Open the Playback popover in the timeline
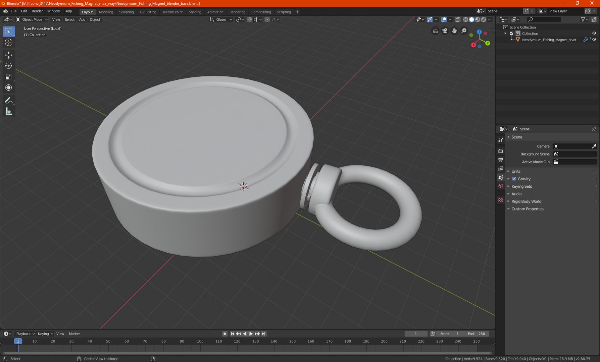The image size is (600, 362). tap(25, 334)
